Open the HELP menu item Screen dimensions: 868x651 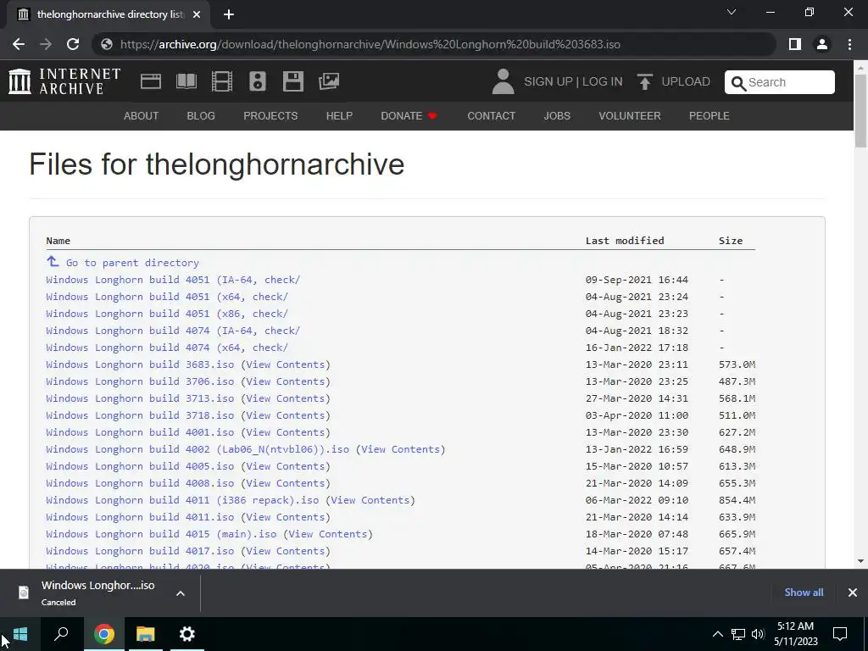pos(339,115)
